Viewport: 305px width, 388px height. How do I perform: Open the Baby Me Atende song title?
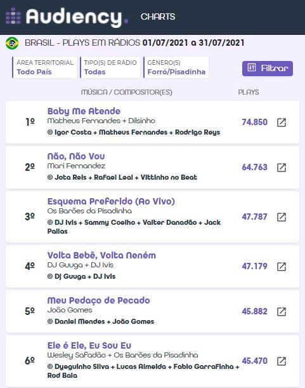(x=84, y=111)
